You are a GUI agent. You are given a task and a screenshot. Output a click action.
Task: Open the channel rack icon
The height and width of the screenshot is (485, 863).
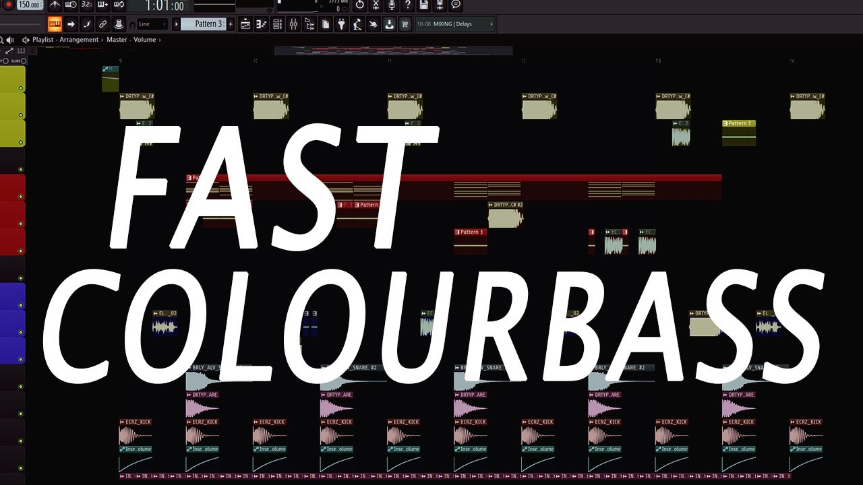(277, 24)
